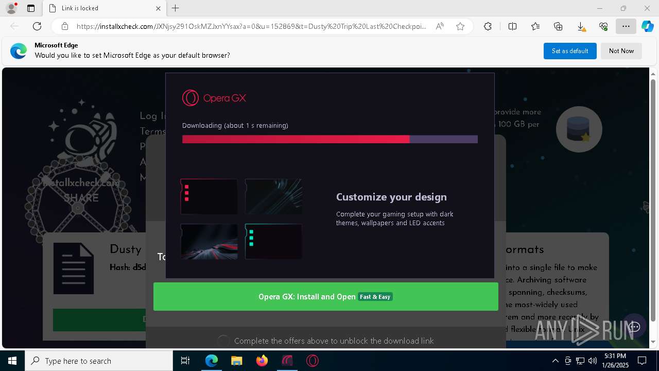Viewport: 659px width, 371px height.
Task: Toggle Split screen icon
Action: pos(512,26)
